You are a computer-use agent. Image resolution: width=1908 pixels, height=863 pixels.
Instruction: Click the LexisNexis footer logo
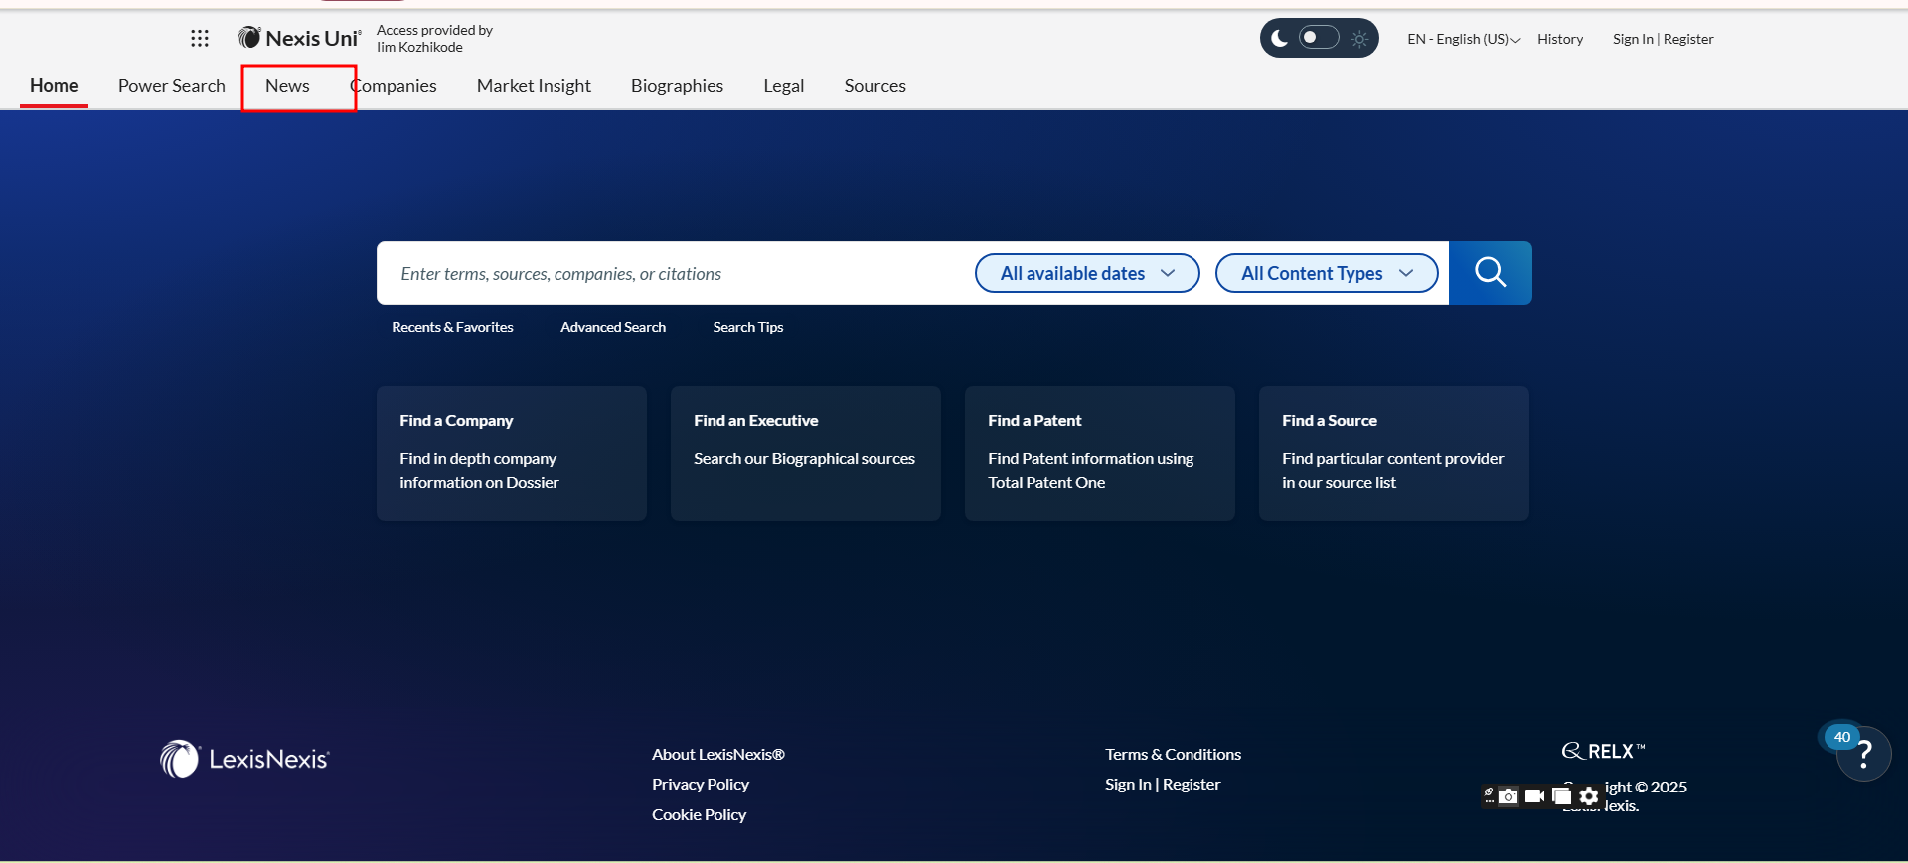coord(245,760)
